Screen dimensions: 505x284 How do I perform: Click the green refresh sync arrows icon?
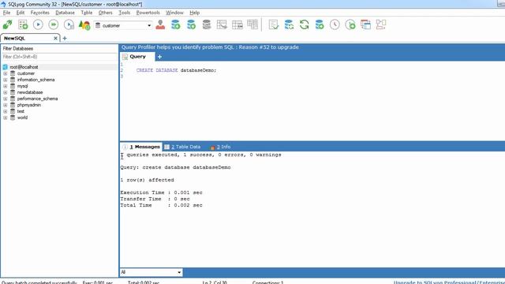[x=304, y=24]
